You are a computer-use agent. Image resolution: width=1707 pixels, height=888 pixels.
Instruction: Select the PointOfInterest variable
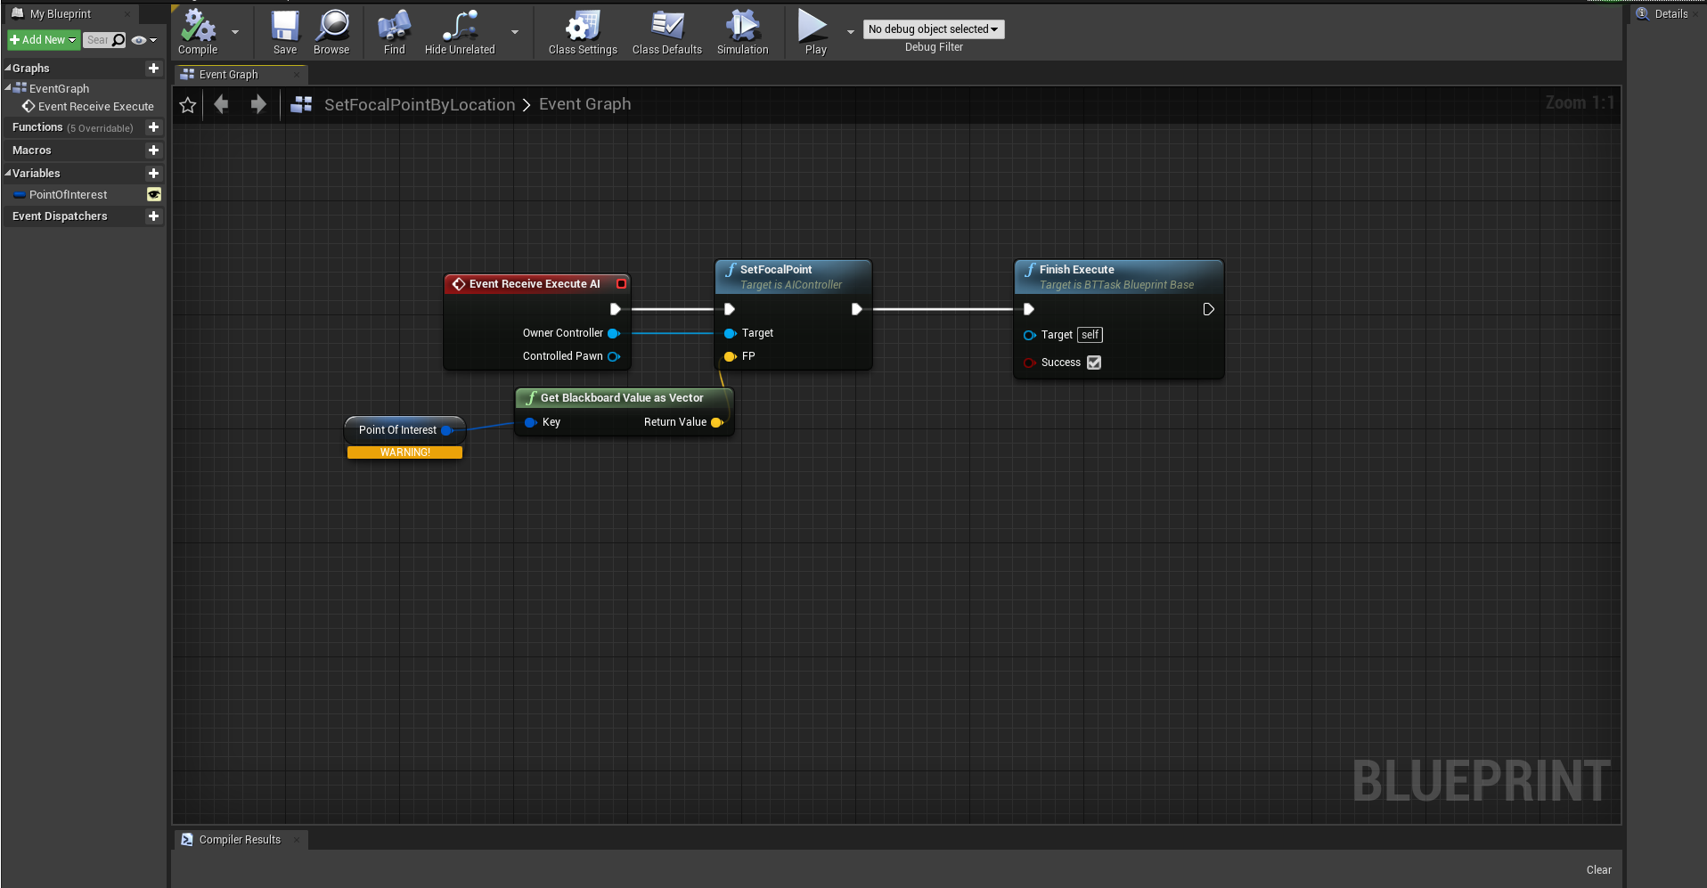point(68,195)
